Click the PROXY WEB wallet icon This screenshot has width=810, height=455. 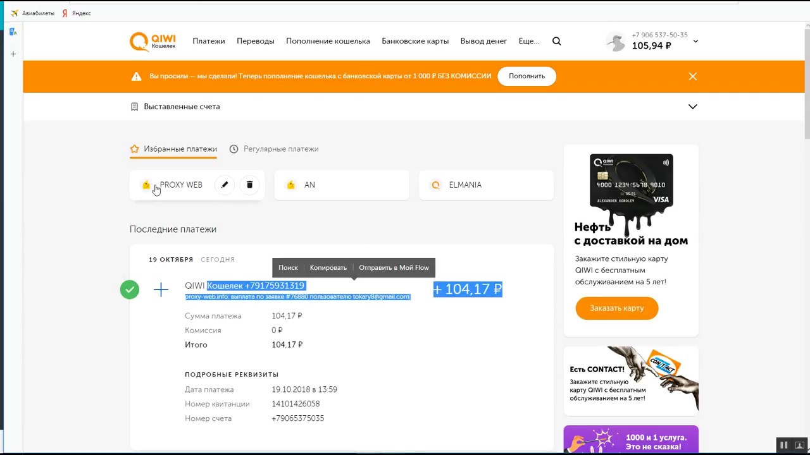pos(146,185)
